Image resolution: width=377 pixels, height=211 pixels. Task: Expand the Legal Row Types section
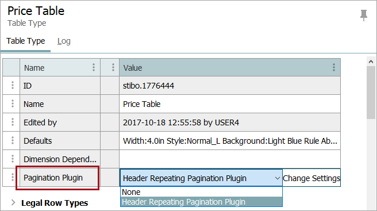point(13,202)
